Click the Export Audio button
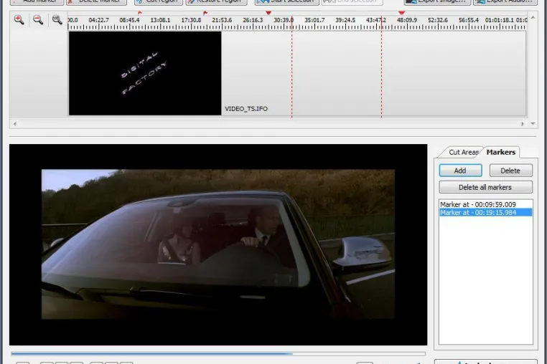547x364 pixels. click(506, 1)
